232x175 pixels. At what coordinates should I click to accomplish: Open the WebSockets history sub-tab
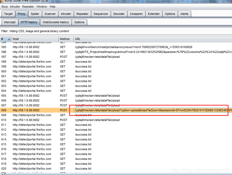pyautogui.click(x=56, y=22)
